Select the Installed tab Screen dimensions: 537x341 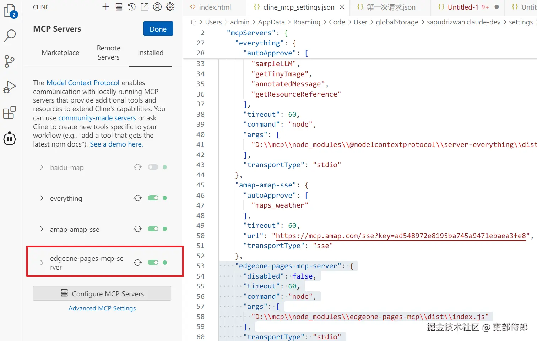pyautogui.click(x=151, y=53)
